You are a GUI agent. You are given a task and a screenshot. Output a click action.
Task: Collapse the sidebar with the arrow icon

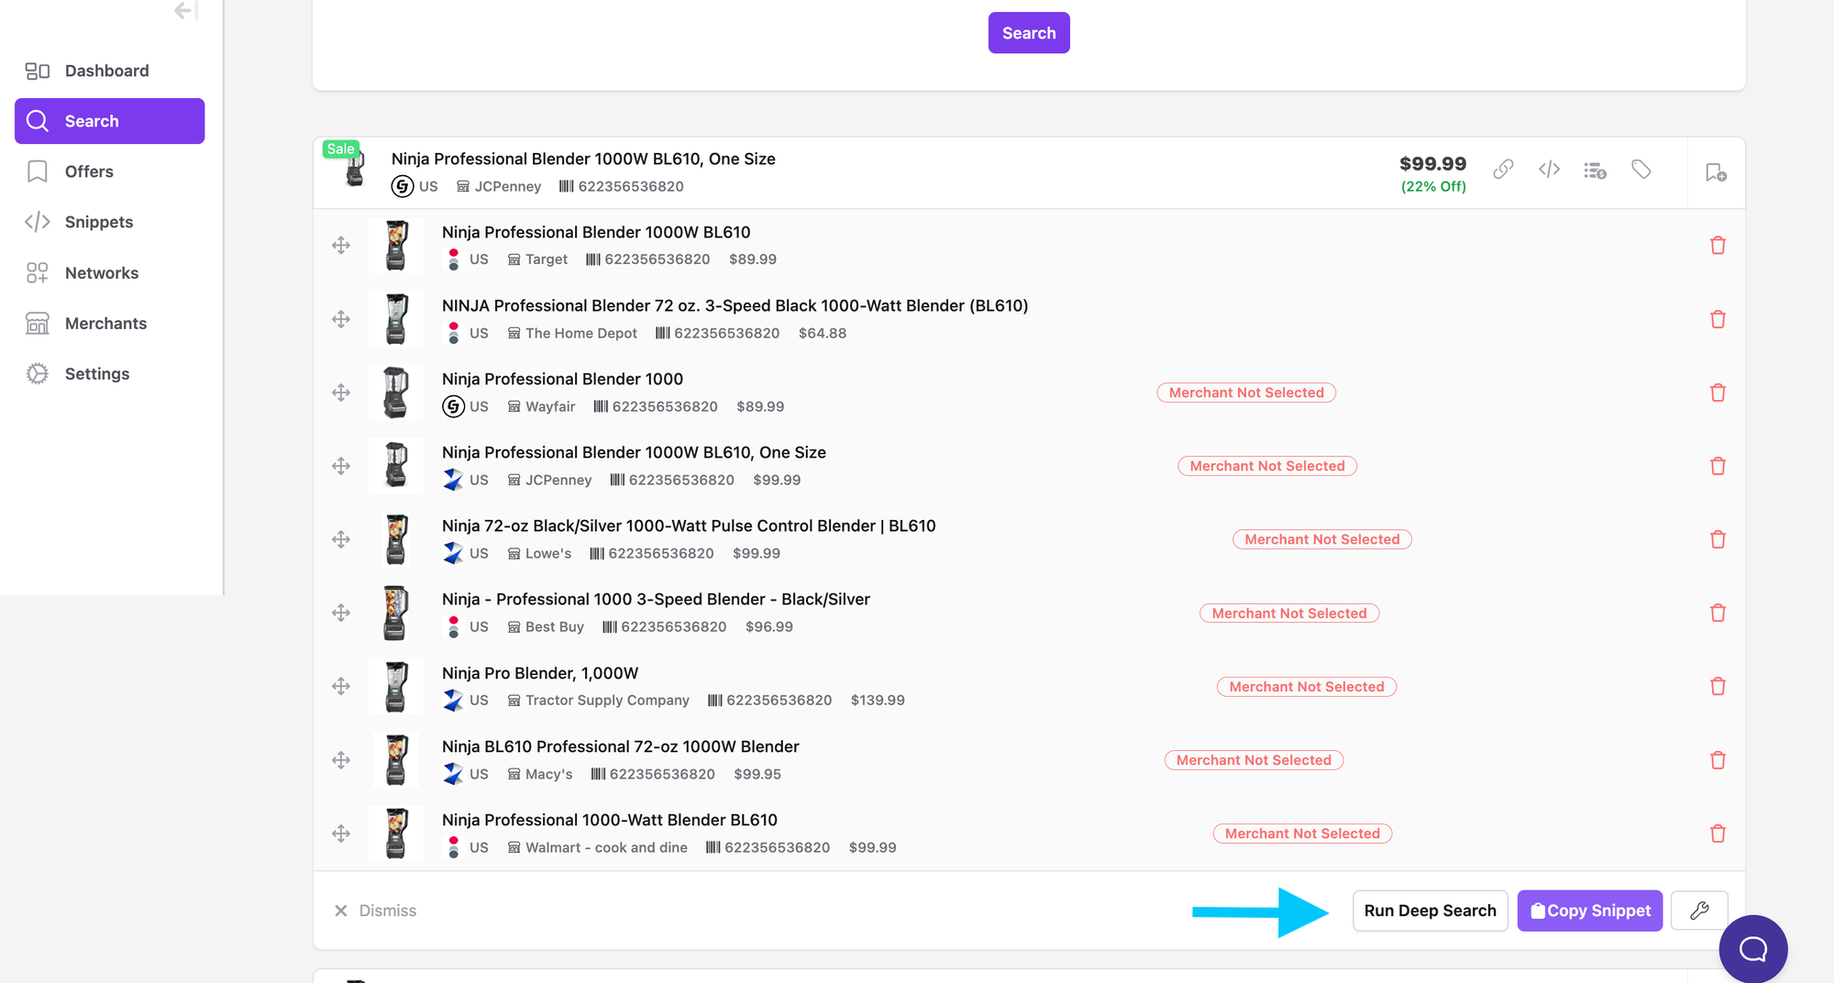(185, 10)
